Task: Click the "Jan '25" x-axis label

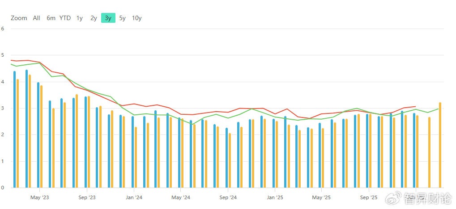Action: pyautogui.click(x=275, y=197)
